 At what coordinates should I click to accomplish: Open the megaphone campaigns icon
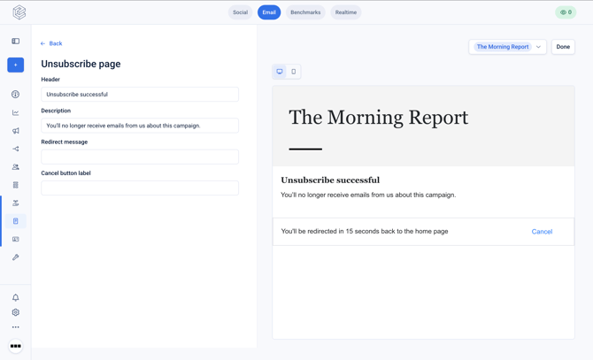coord(16,131)
